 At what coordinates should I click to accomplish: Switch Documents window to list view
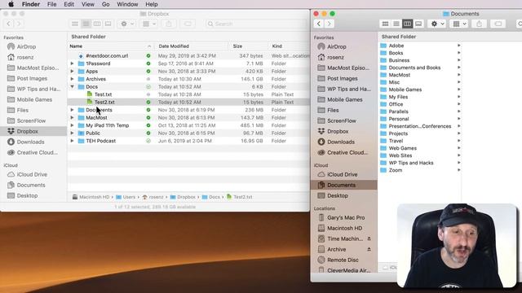coord(396,24)
